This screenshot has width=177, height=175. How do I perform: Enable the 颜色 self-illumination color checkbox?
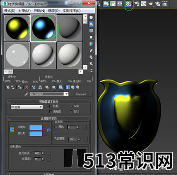coord(56,127)
